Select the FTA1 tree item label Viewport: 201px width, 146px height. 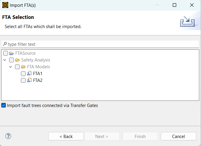(x=38, y=74)
